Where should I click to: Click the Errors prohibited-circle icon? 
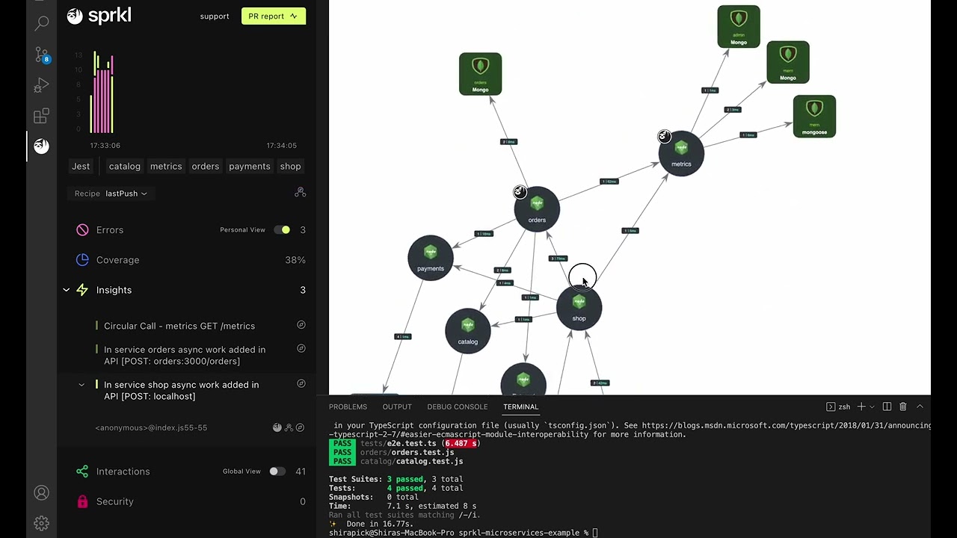[82, 230]
